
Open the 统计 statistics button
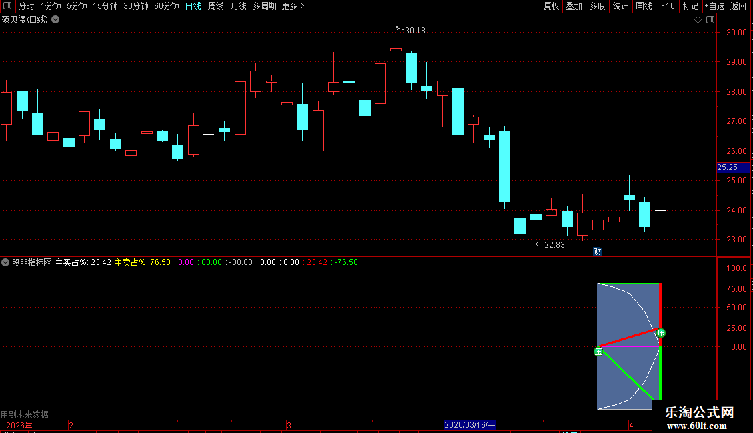[x=620, y=6]
